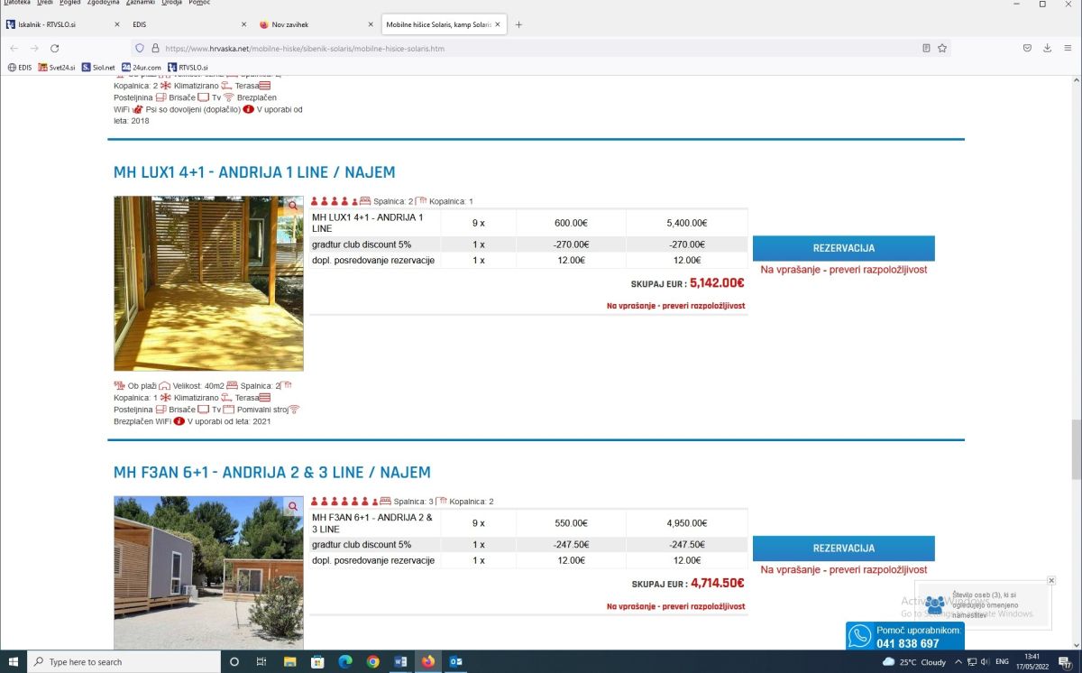The width and height of the screenshot is (1082, 673).
Task: Open Microsoft Word from taskbar
Action: click(x=399, y=661)
